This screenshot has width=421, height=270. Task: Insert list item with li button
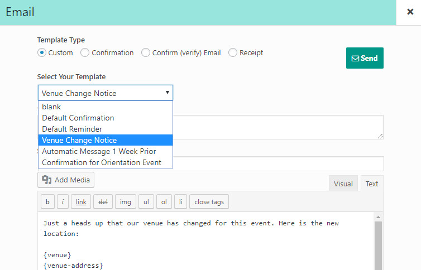tap(181, 201)
